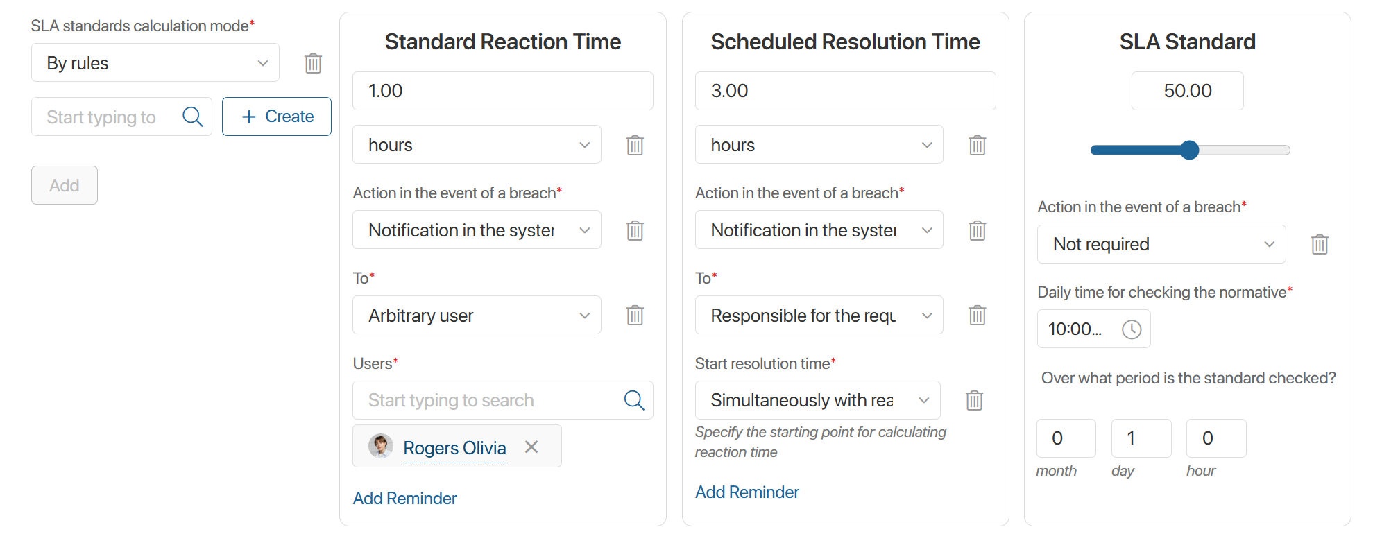Viewport: 1382px width, 543px height.
Task: Delete the Simultaneously with reaction start time field
Action: [974, 400]
